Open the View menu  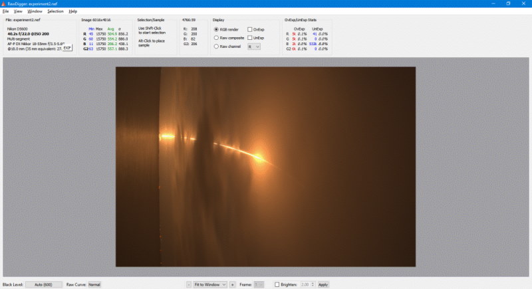tap(18, 11)
